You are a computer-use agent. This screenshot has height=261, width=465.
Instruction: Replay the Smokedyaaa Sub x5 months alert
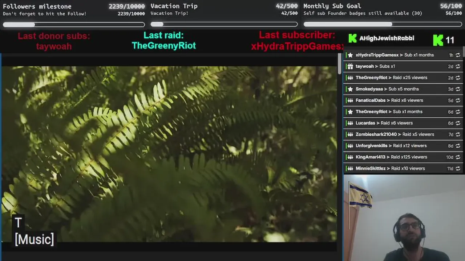[x=458, y=89]
